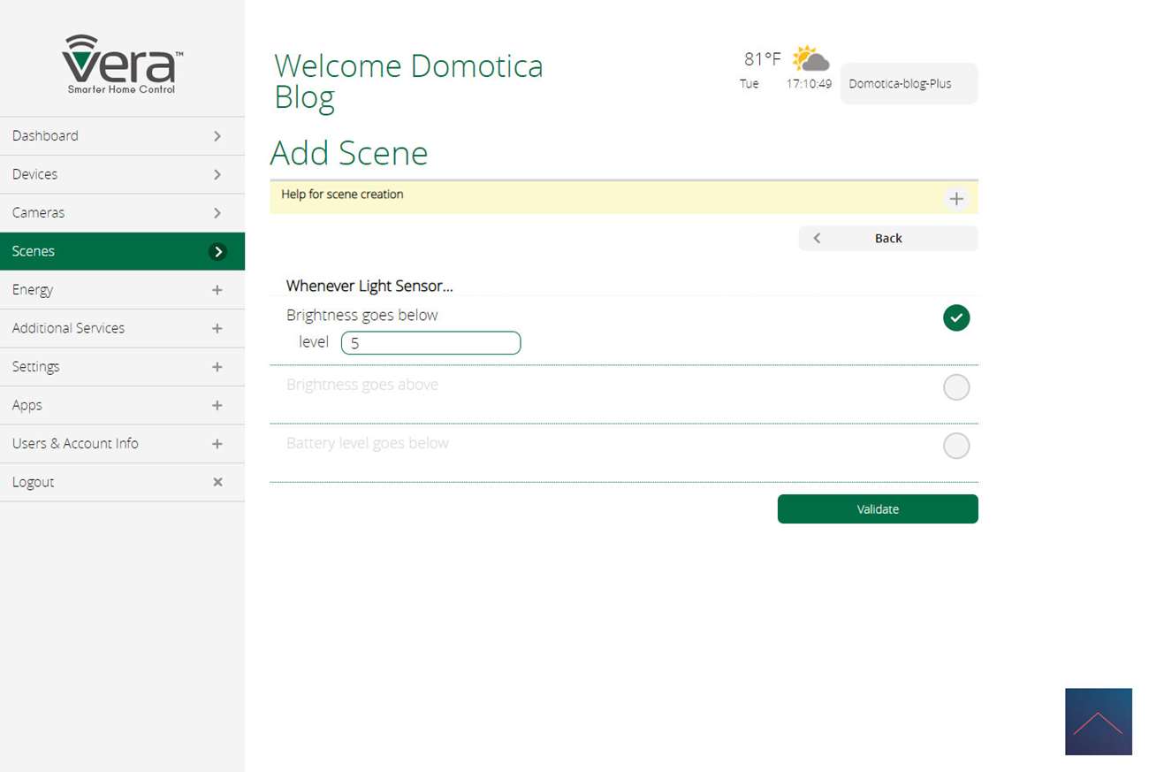1149x772 pixels.
Task: Select the Battery level goes below option
Action: pyautogui.click(x=955, y=446)
